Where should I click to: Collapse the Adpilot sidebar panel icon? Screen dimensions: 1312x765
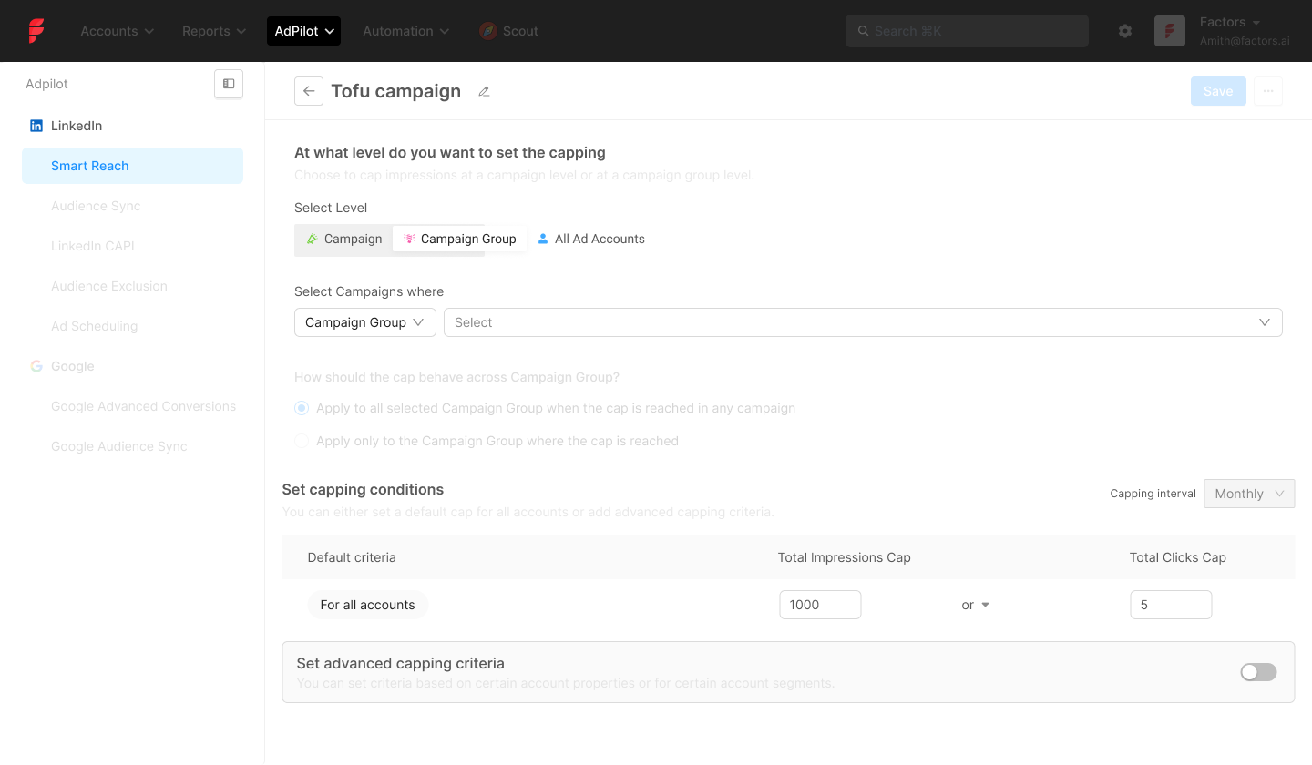(229, 84)
